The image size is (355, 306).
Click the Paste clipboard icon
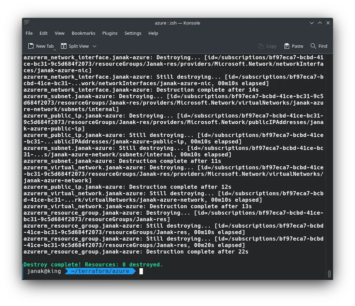287,46
